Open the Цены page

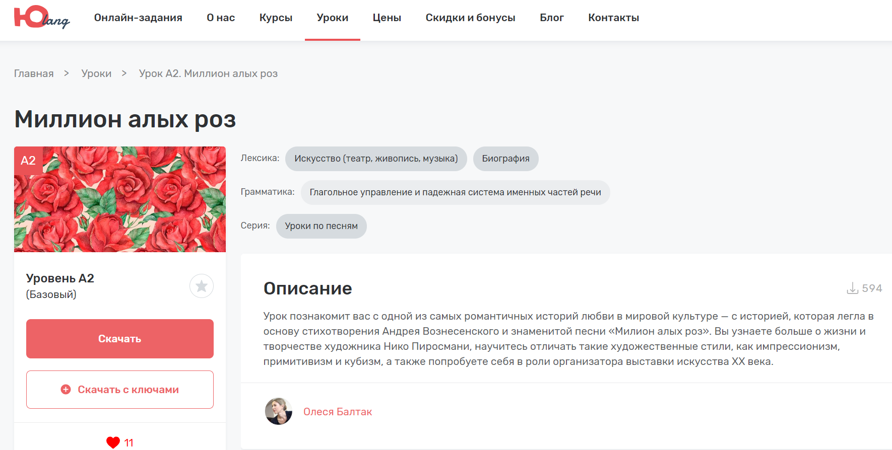(x=387, y=18)
